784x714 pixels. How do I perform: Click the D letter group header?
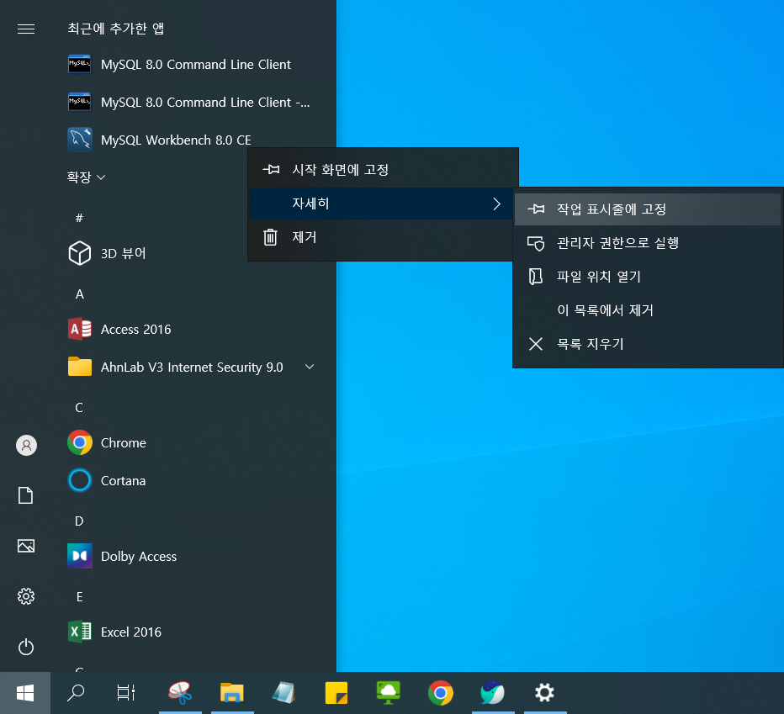[x=79, y=521]
